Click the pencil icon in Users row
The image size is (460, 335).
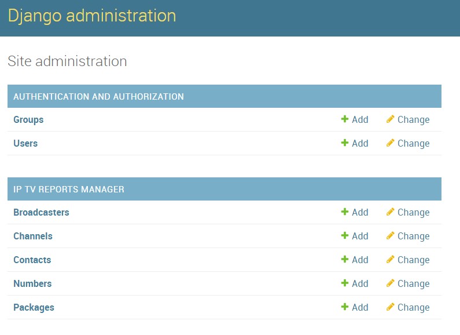[x=390, y=143]
